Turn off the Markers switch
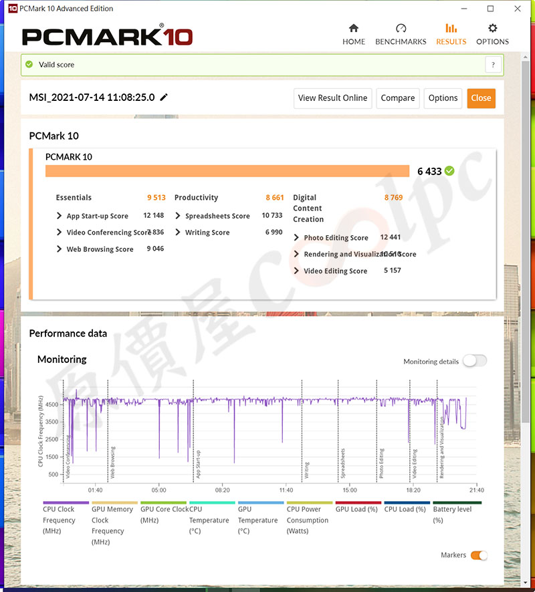535x592 pixels. (479, 555)
